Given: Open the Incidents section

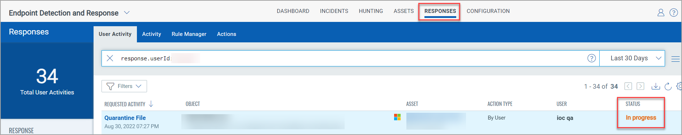Looking at the screenshot, I should click(x=334, y=11).
